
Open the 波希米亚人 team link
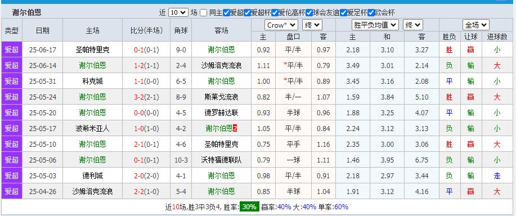92,129
